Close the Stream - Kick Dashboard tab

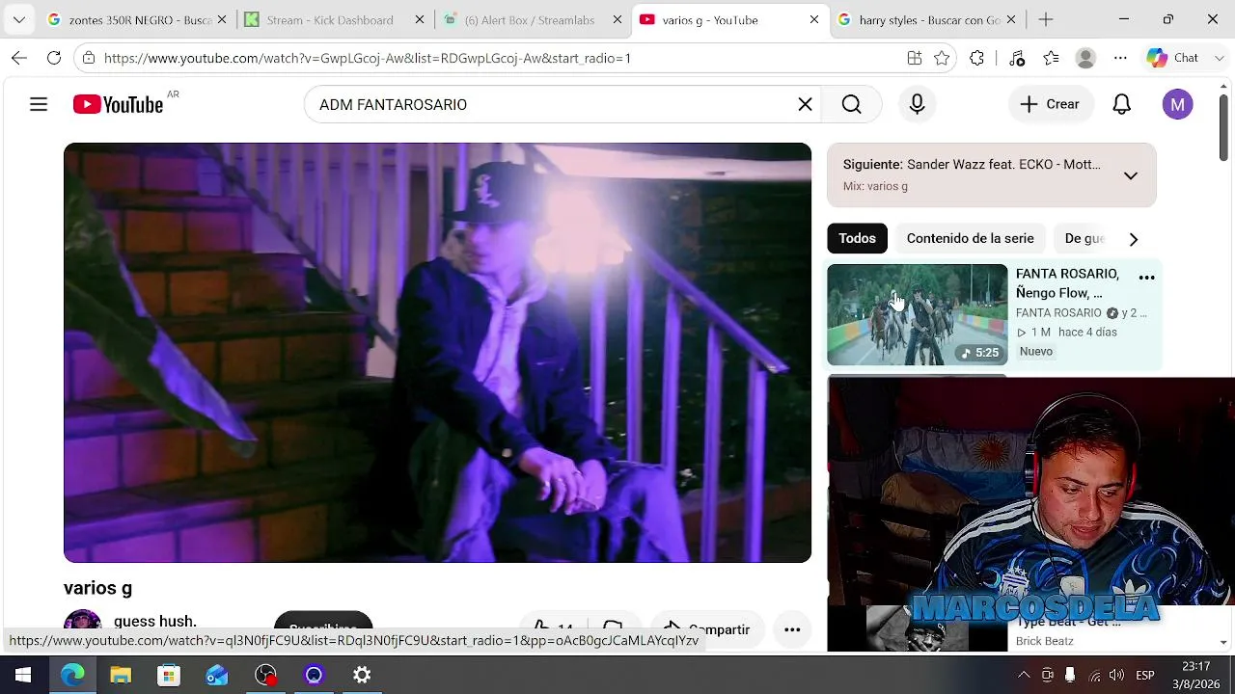(x=420, y=19)
